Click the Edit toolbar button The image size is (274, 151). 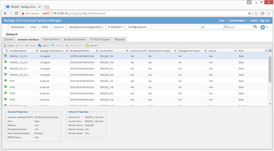point(19,46)
